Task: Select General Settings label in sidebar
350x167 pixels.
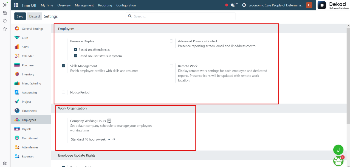Action: point(33,29)
